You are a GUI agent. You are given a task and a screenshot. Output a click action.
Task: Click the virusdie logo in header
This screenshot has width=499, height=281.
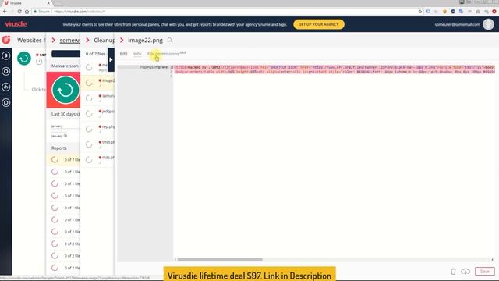(x=16, y=24)
